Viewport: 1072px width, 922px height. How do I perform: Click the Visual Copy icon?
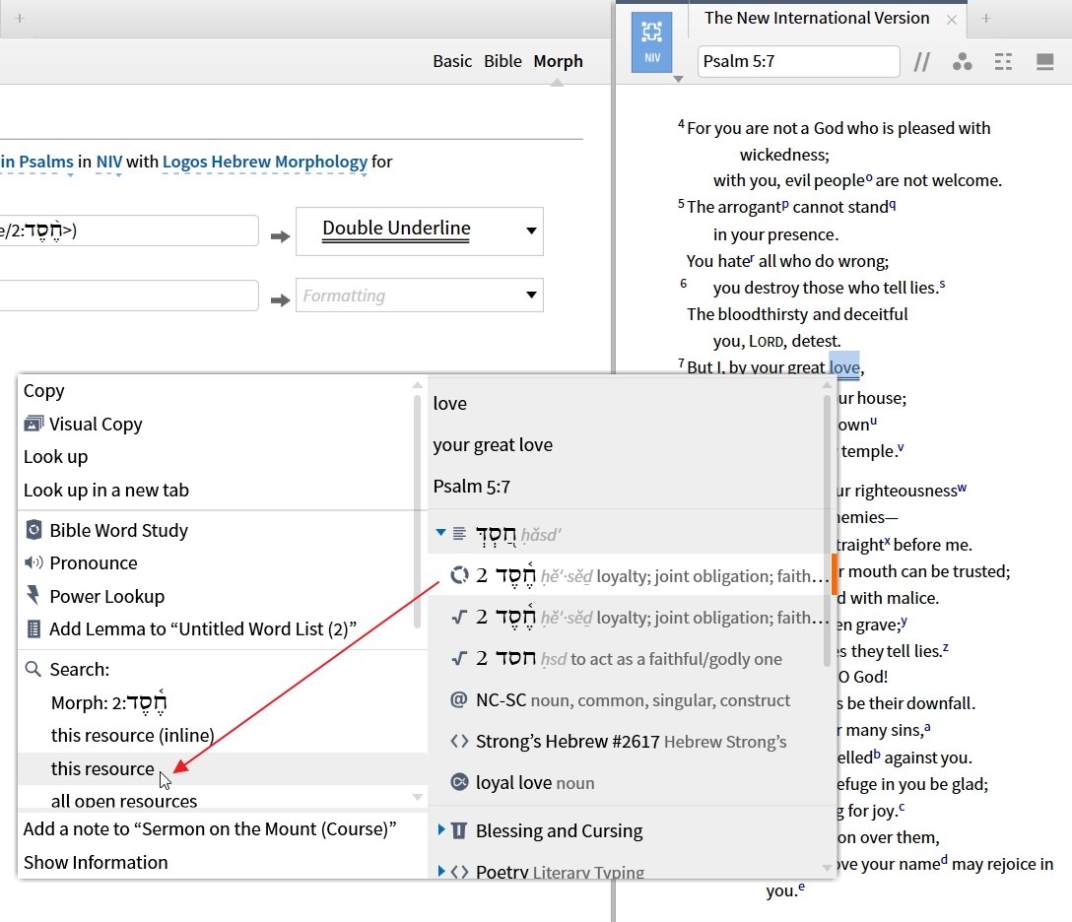pyautogui.click(x=33, y=424)
